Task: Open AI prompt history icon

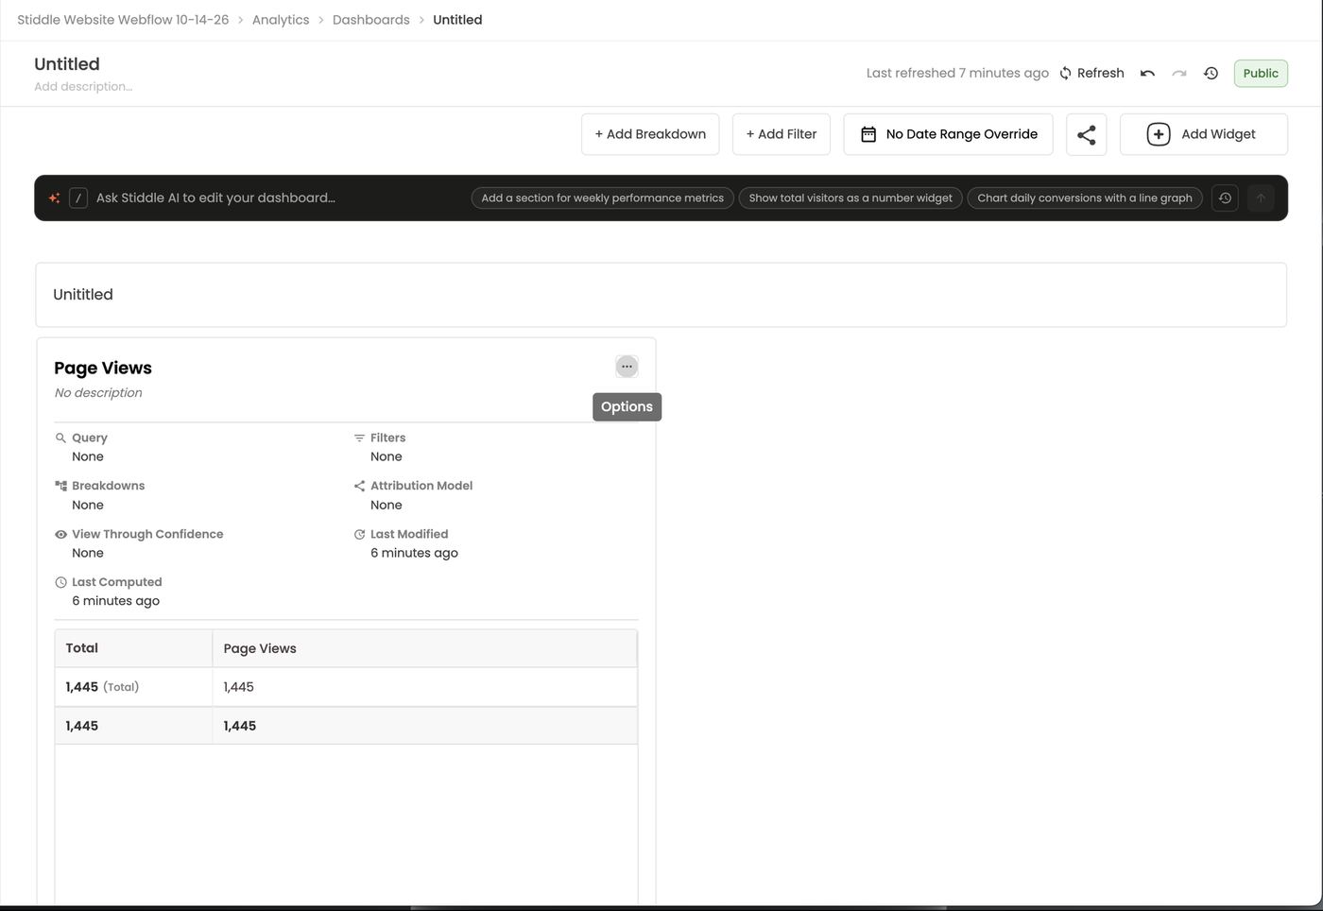Action: coord(1225,198)
